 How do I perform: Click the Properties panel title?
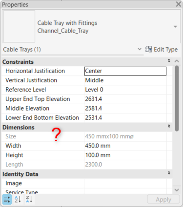coord(15,4)
